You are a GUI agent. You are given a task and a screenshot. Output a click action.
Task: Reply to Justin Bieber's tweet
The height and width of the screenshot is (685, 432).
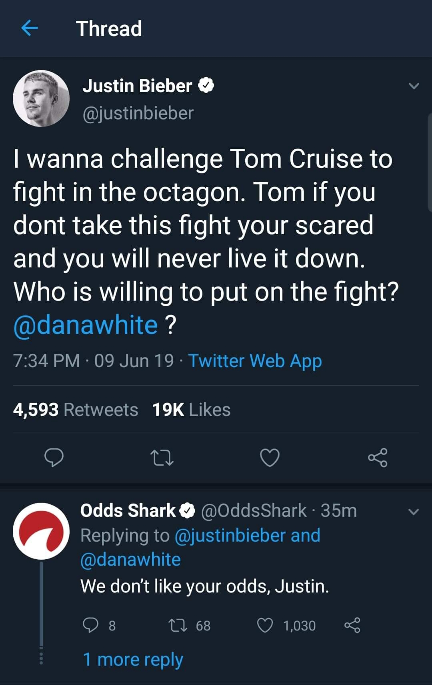[x=54, y=458]
